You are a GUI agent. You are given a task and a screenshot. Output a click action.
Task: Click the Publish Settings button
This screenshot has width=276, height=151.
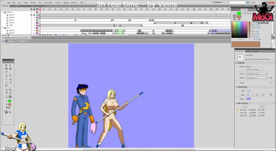point(253,69)
